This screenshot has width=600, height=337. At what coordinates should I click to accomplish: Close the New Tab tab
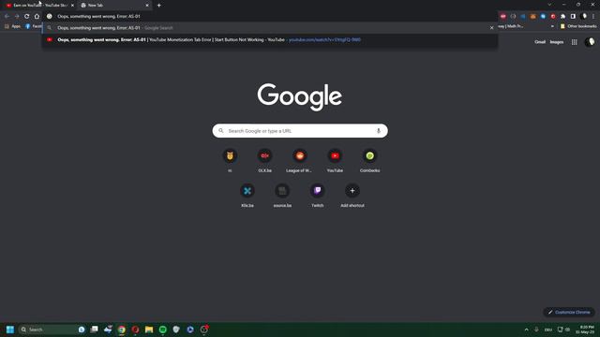(147, 6)
